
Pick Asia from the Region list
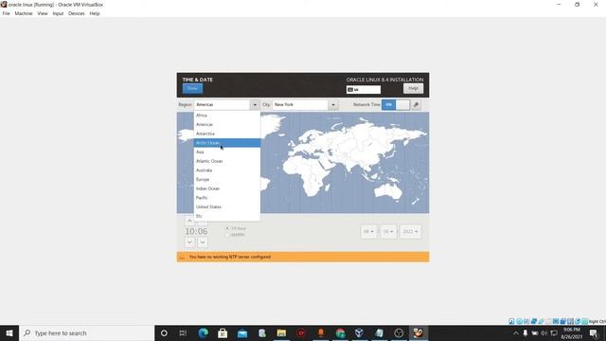click(x=227, y=152)
